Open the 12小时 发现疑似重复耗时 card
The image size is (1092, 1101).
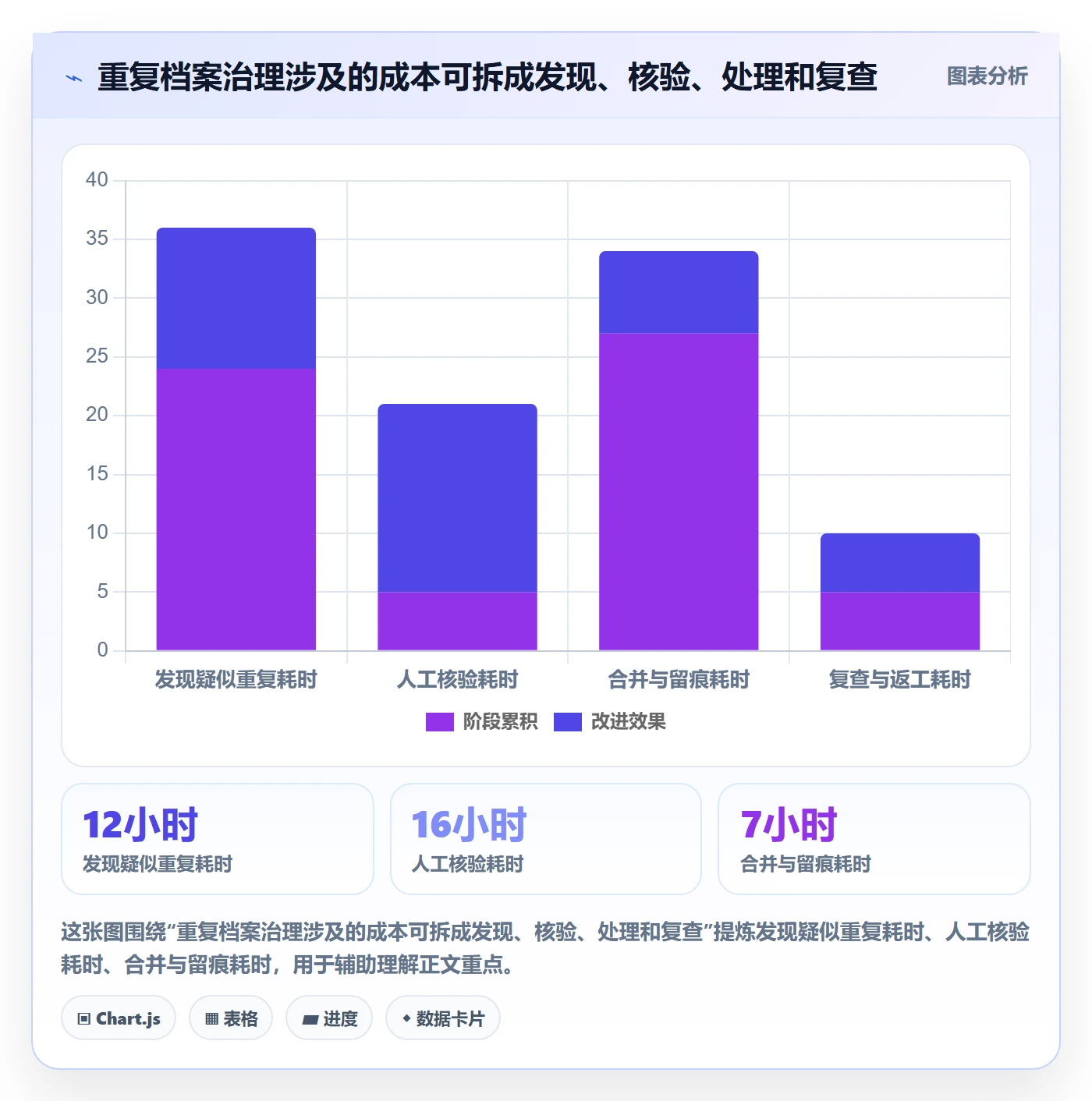point(218,839)
